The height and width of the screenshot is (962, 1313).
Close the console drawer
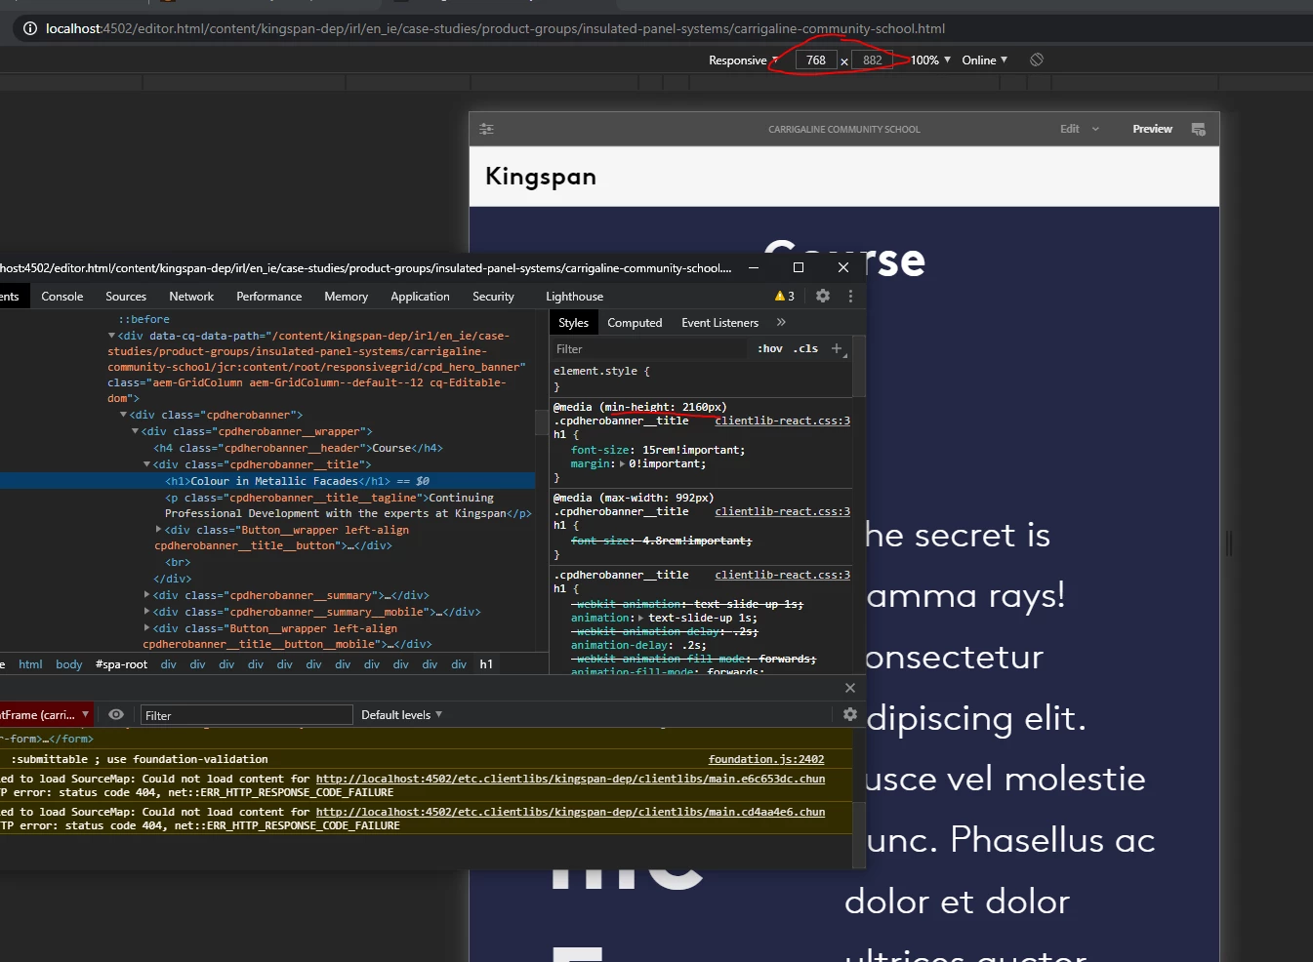tap(850, 688)
